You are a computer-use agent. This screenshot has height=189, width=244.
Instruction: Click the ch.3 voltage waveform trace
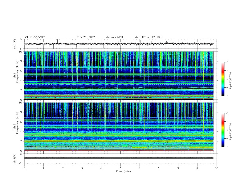coord(119,158)
